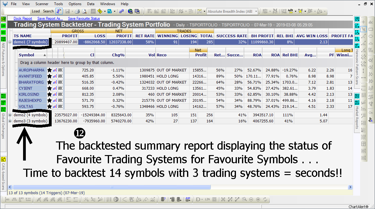
Task: Click the zoom out (minus magnifier) icon
Action: tap(251, 199)
